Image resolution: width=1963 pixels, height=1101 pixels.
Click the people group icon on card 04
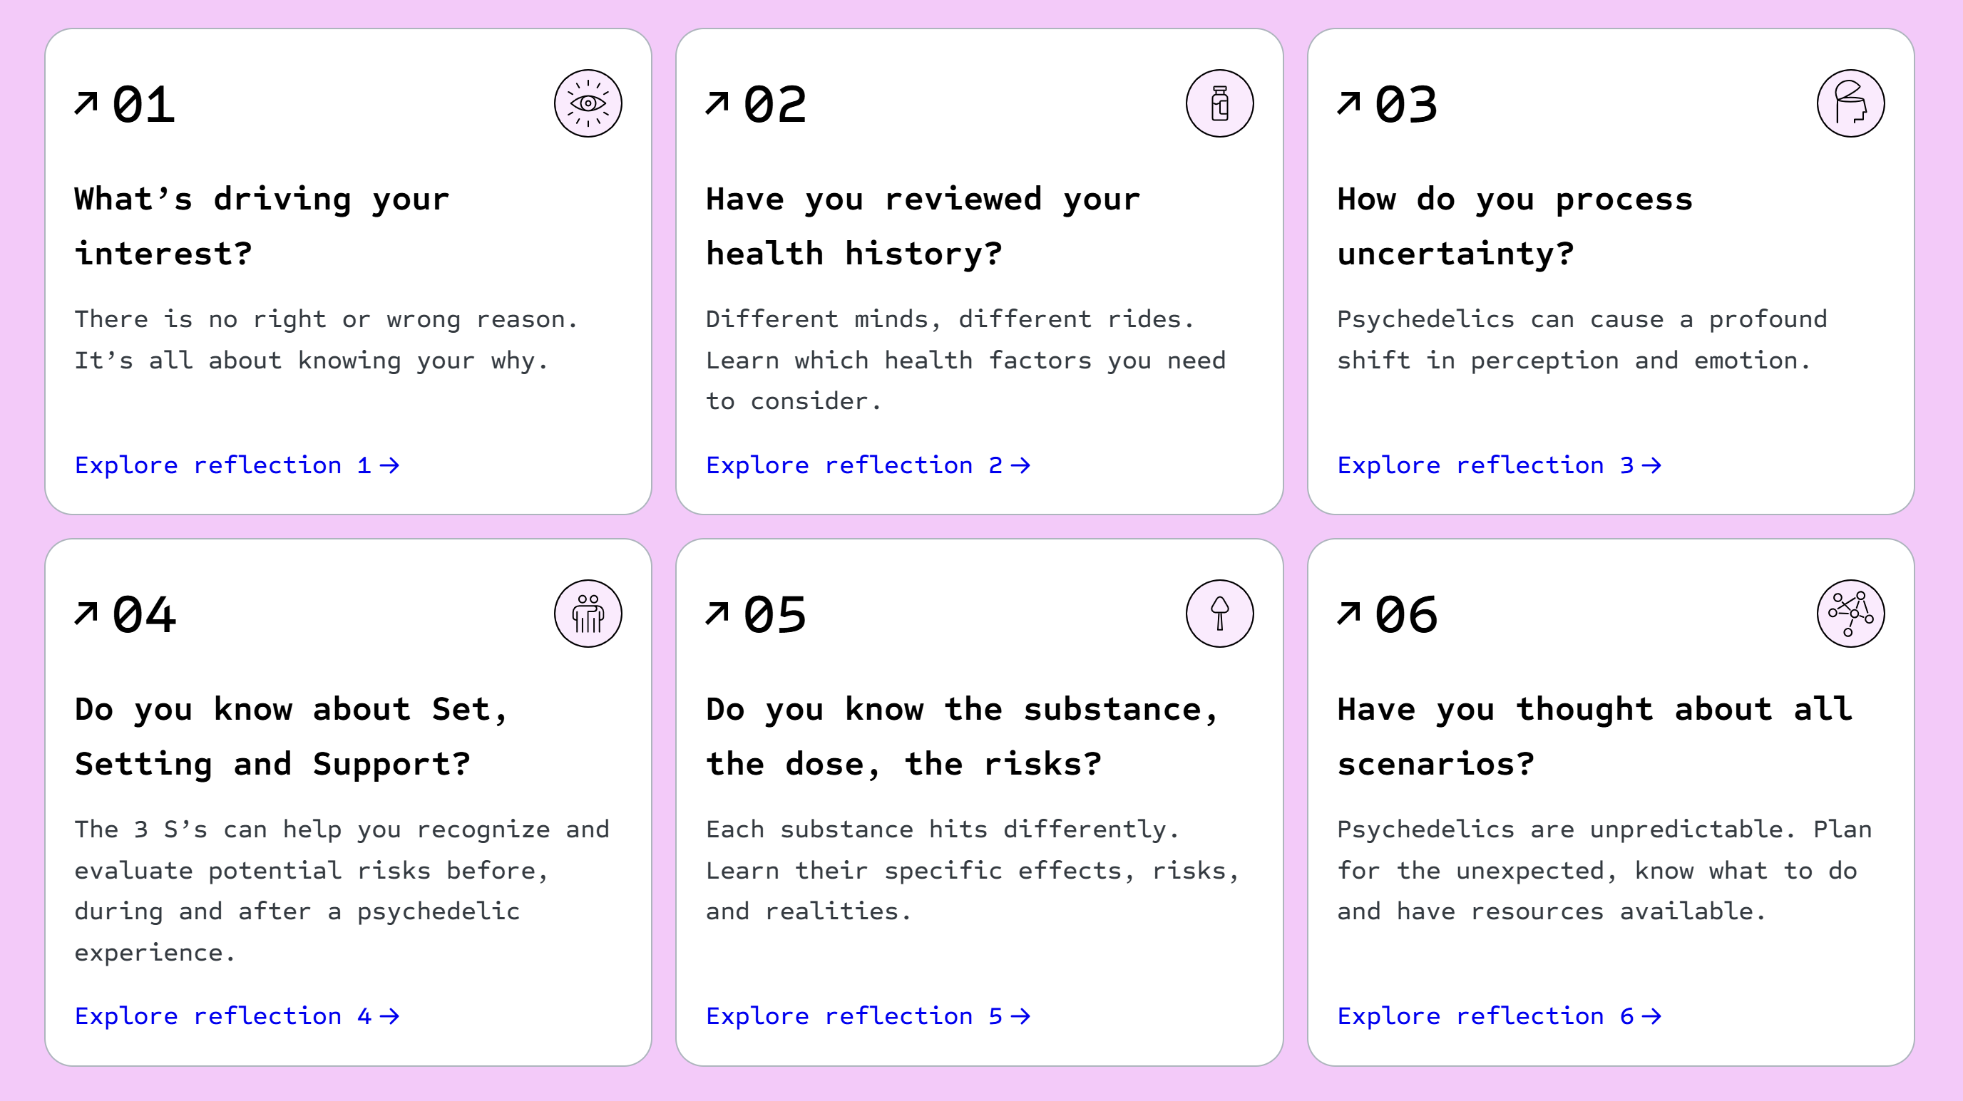(588, 614)
